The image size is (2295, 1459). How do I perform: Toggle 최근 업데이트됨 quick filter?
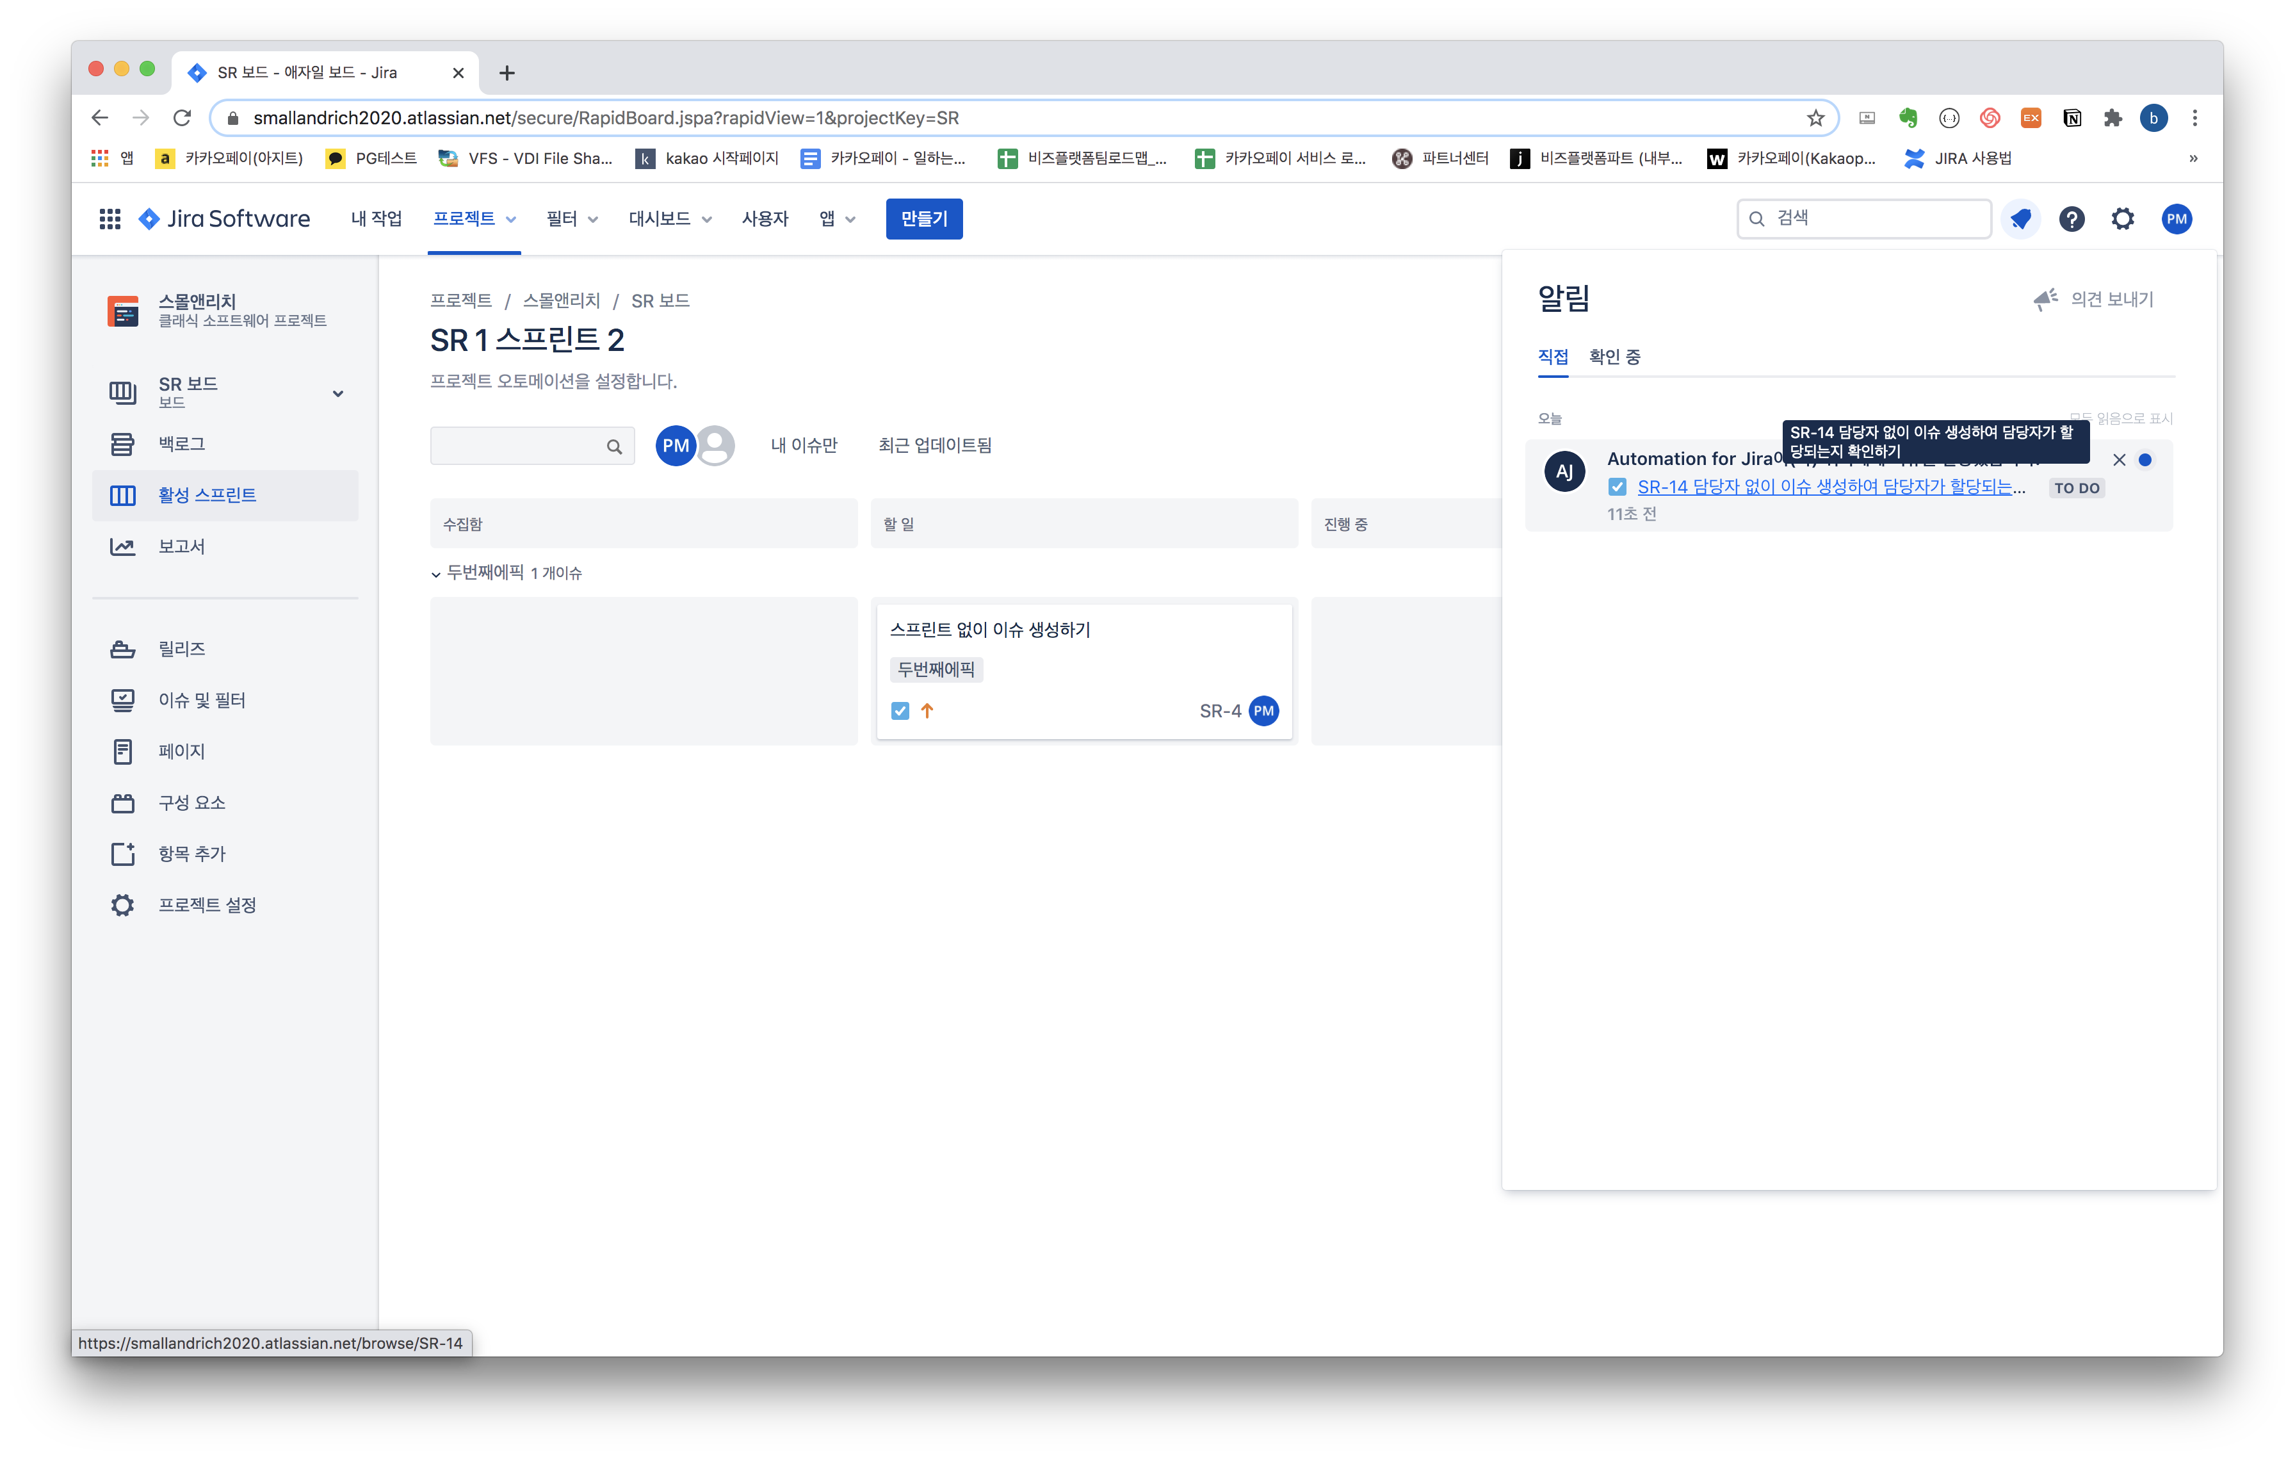coord(934,445)
